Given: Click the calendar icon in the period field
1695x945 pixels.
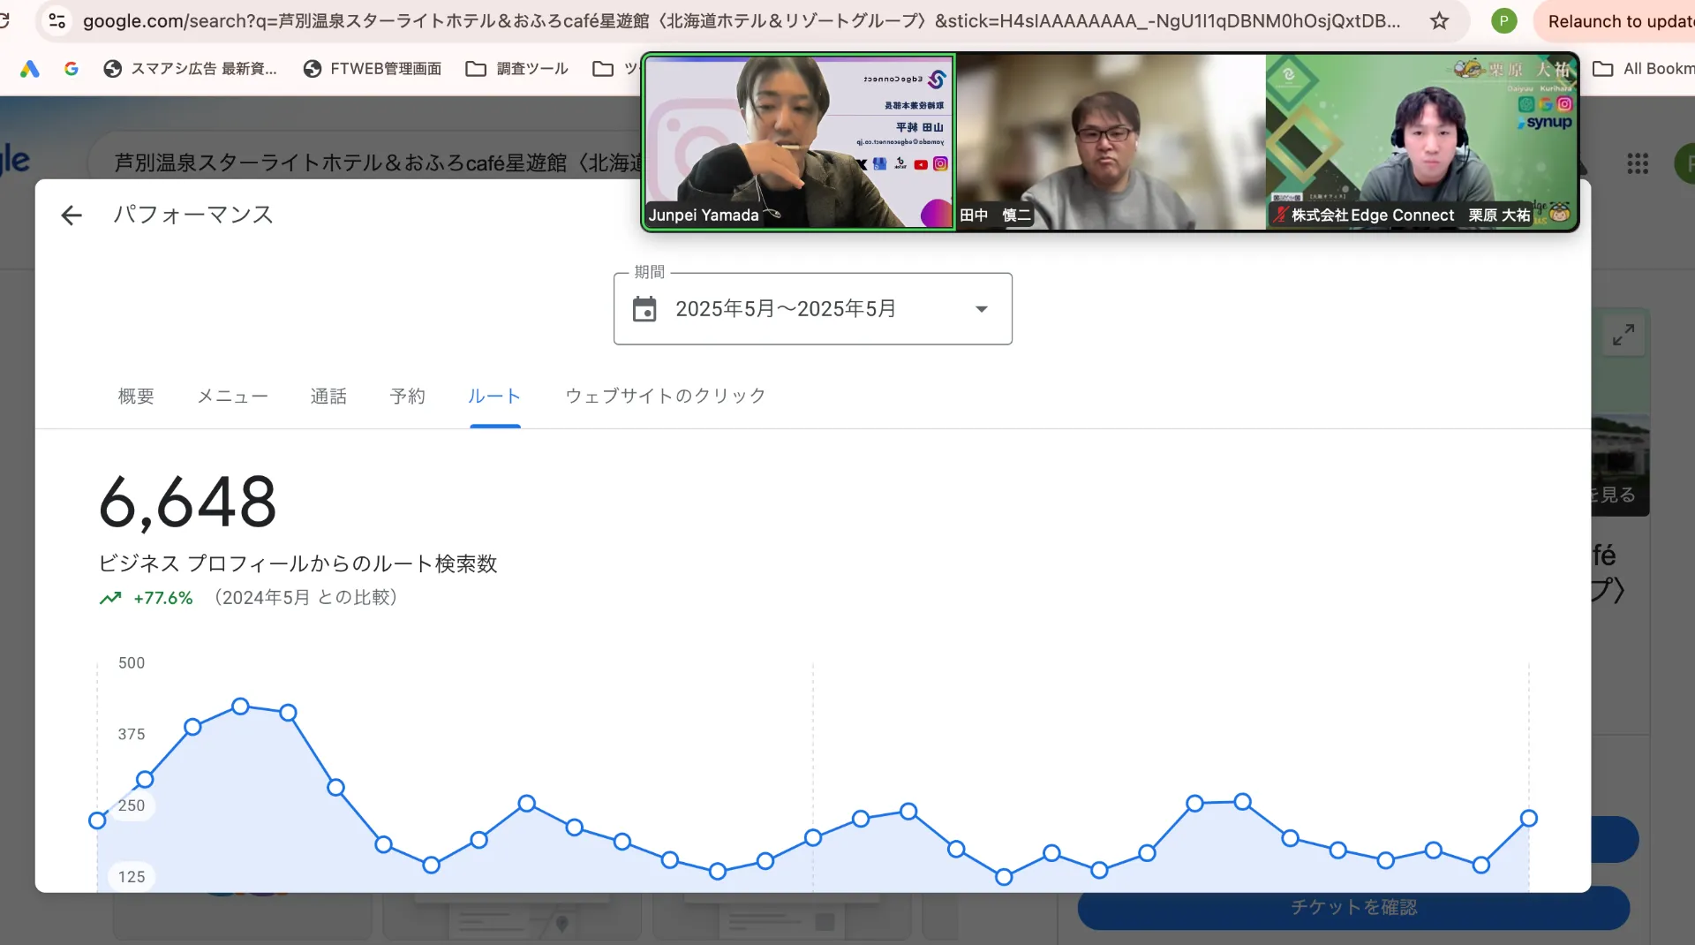Looking at the screenshot, I should point(644,309).
